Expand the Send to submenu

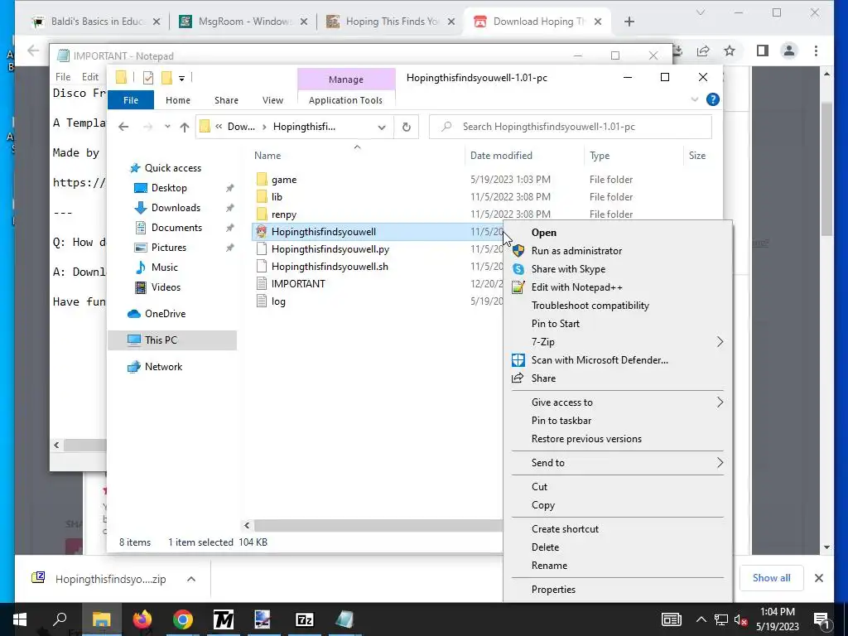coord(720,463)
